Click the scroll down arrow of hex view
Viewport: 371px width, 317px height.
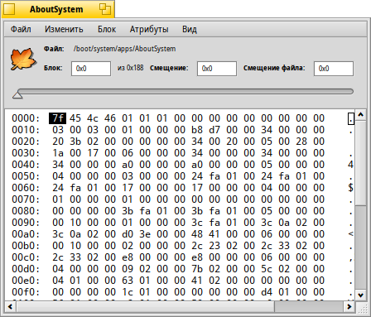pos(360,295)
